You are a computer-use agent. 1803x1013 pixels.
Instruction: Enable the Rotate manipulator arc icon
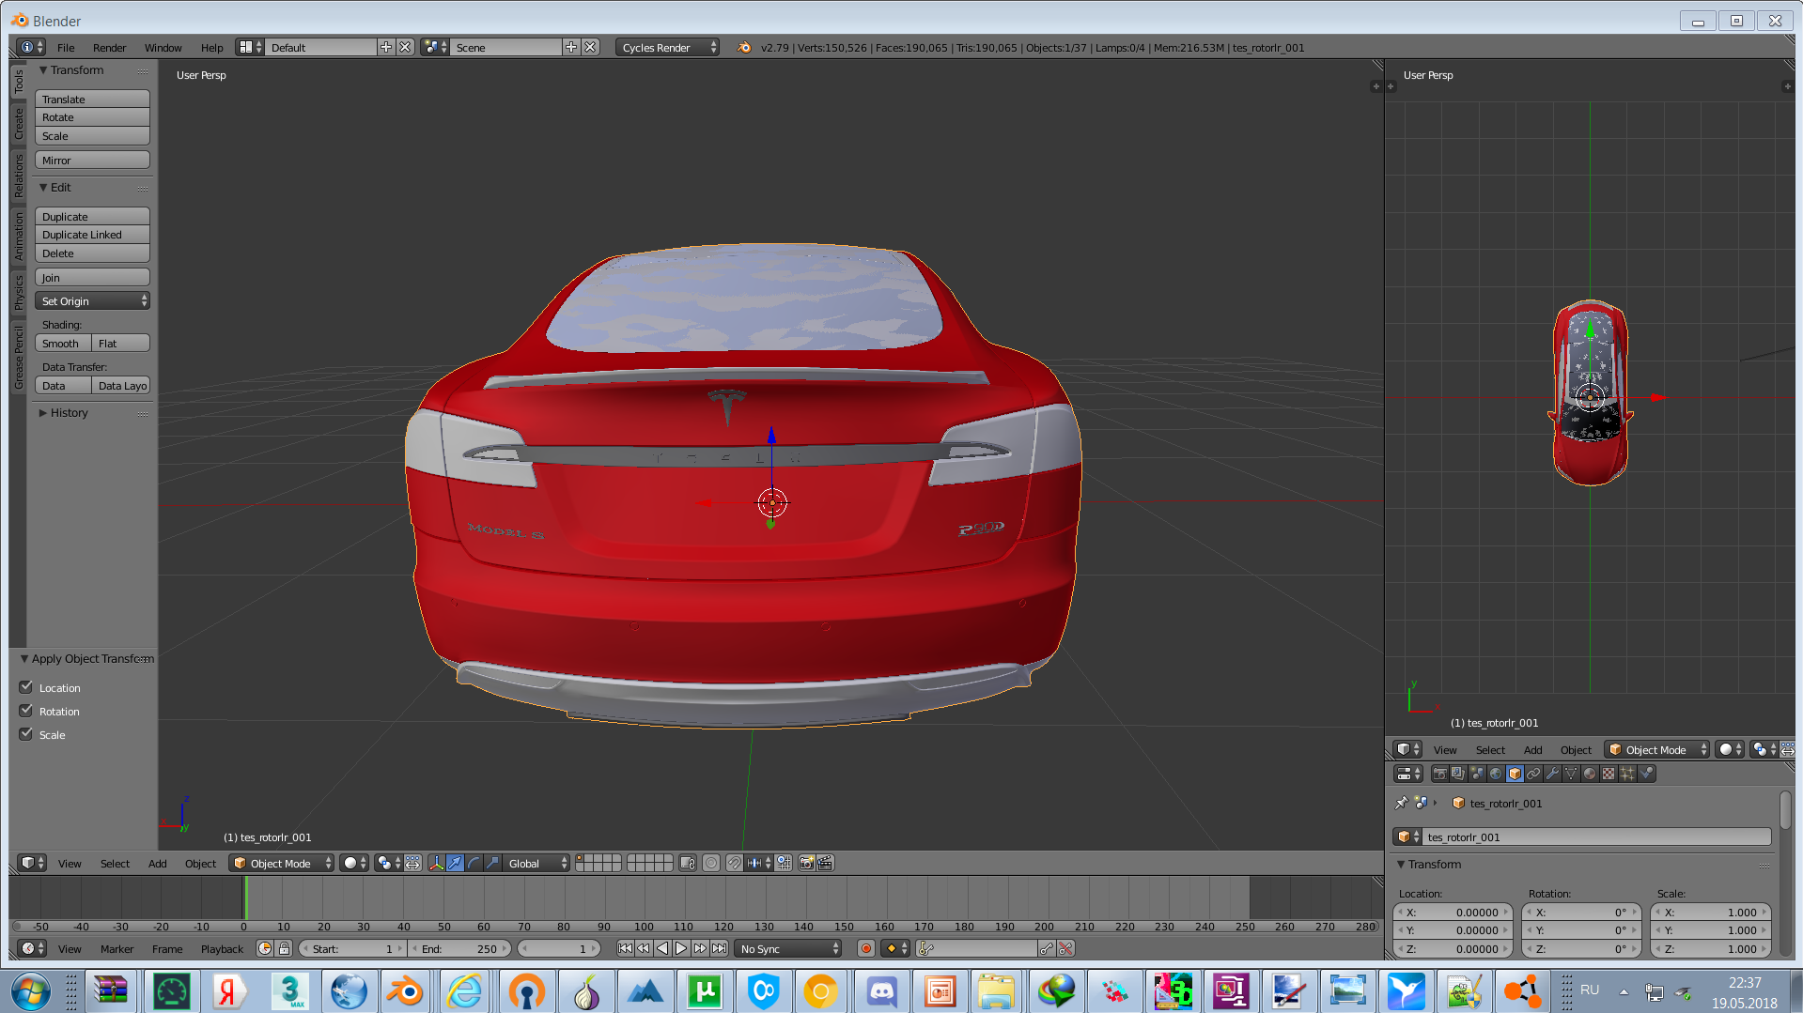coord(474,863)
